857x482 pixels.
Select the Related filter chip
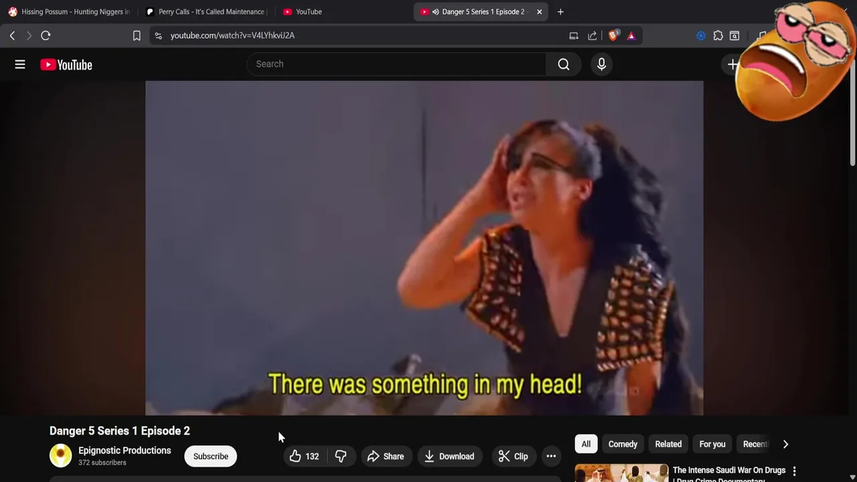668,444
